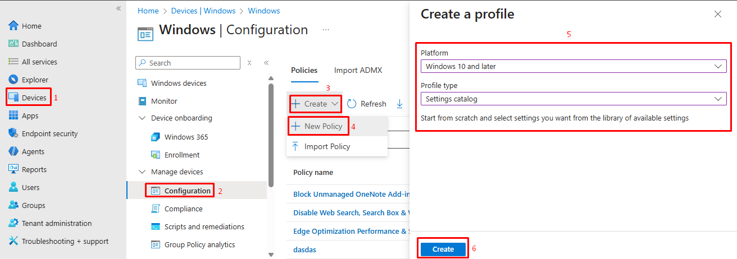Click the blue Create button
The width and height of the screenshot is (737, 259).
tap(443, 249)
